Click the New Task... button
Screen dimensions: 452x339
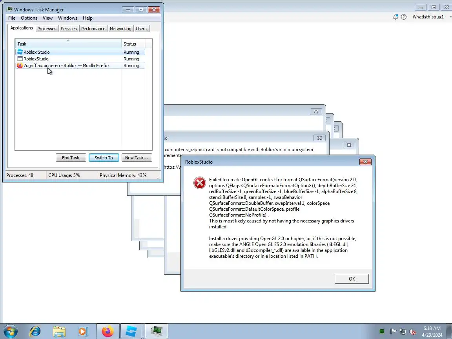click(137, 158)
